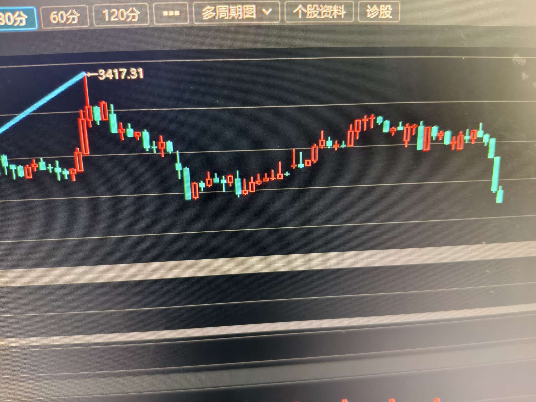The height and width of the screenshot is (402, 536).
Task: Click the chevron beside 多周期图
Action: pos(267,12)
